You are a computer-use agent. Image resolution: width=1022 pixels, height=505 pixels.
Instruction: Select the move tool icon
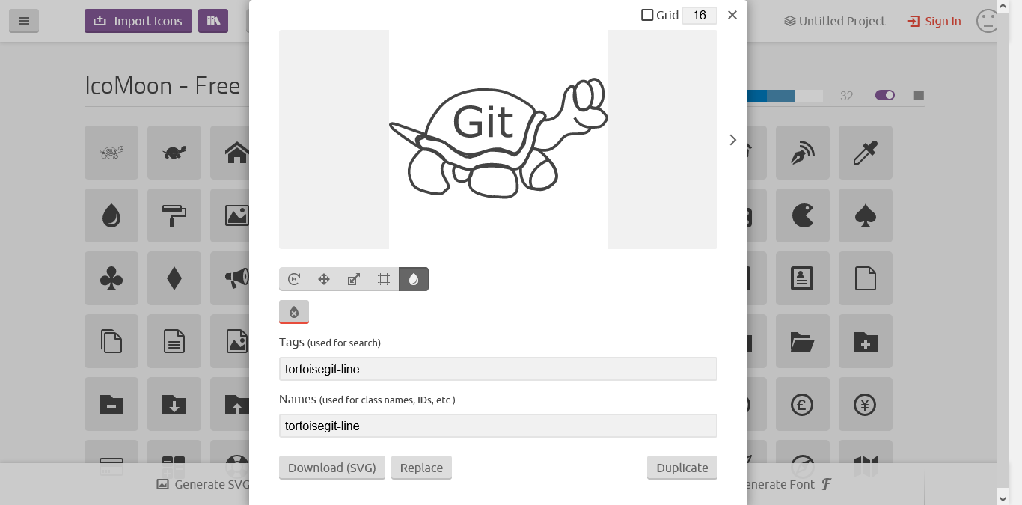[x=324, y=279]
